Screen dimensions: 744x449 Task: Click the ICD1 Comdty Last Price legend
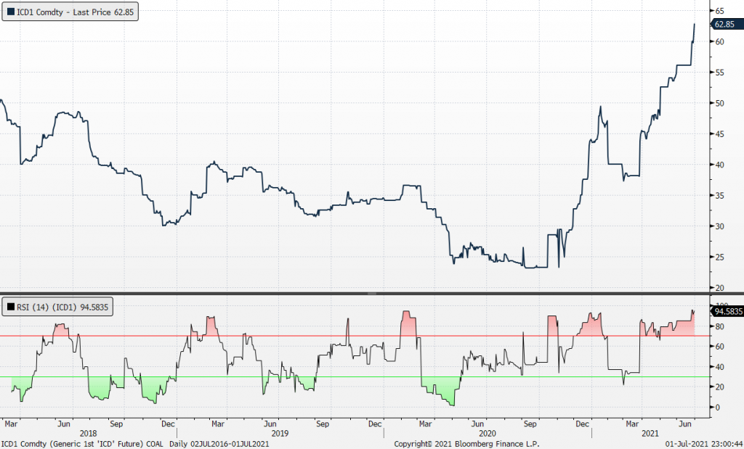pyautogui.click(x=70, y=12)
